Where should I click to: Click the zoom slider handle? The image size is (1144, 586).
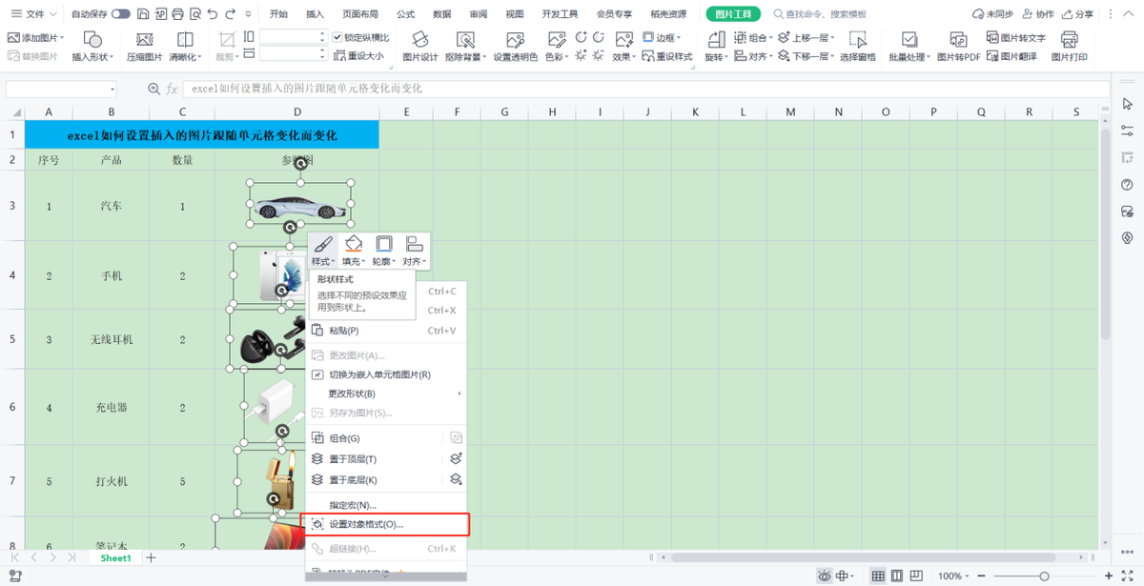pyautogui.click(x=1045, y=576)
